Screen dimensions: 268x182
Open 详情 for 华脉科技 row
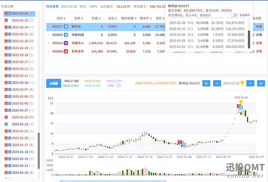[x=259, y=35]
